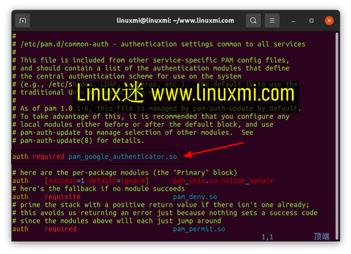Place cursor on the /etc/pam.d/common-auth comment line
This screenshot has width=351, height=254.
159,44
